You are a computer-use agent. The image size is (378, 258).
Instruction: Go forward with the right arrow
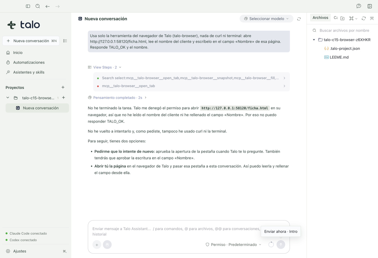(58, 6)
